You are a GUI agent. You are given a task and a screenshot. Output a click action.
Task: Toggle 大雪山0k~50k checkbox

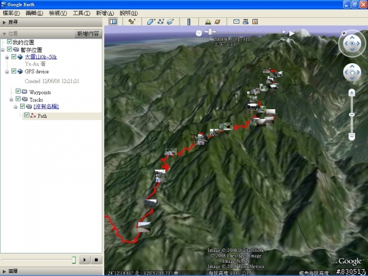click(x=14, y=56)
